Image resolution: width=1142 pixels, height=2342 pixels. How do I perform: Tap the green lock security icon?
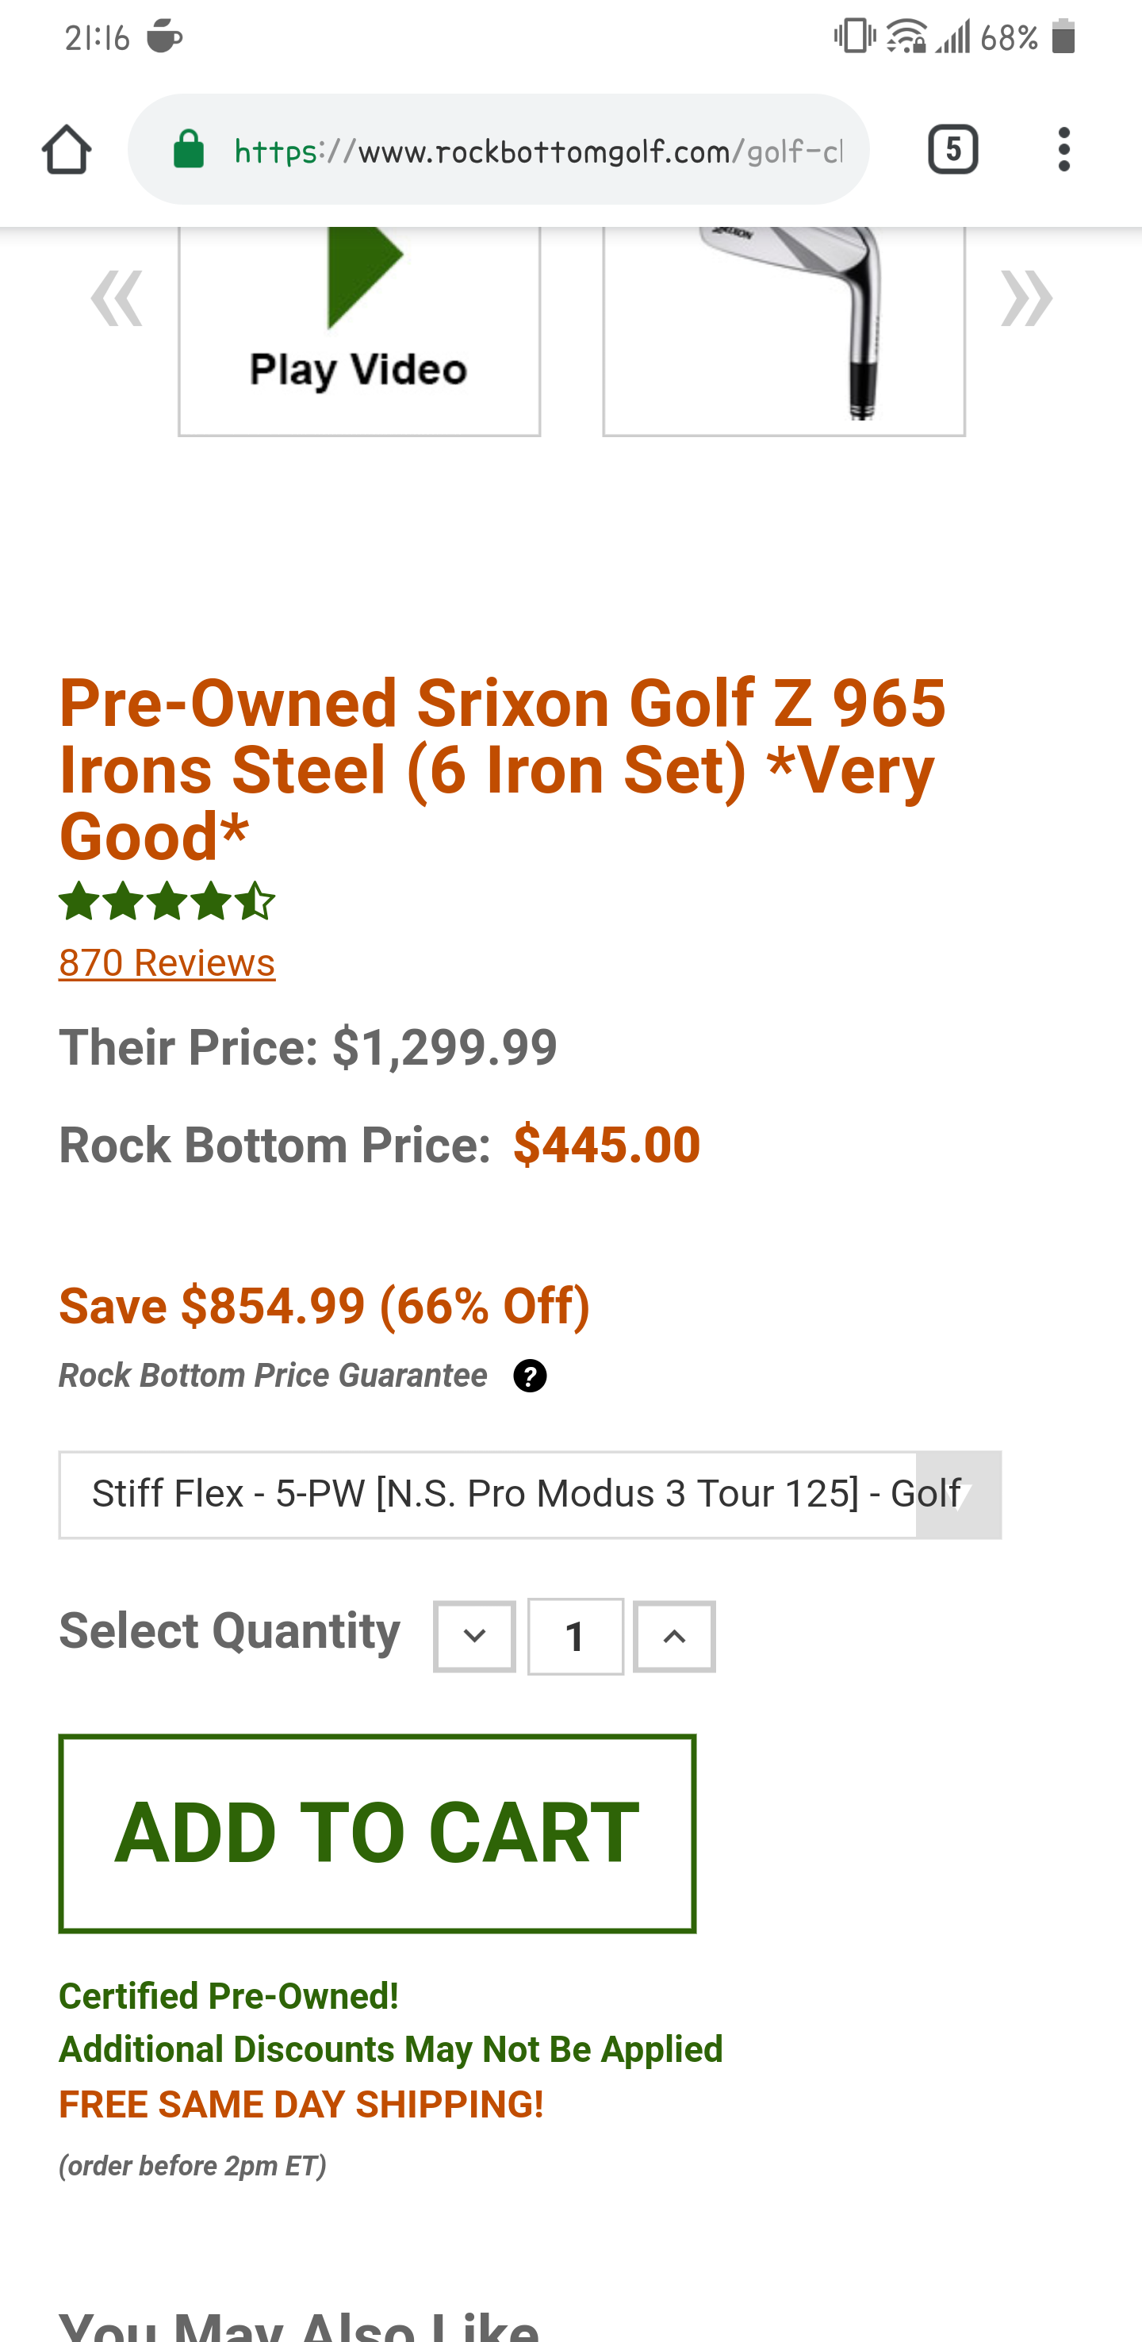[x=189, y=149]
